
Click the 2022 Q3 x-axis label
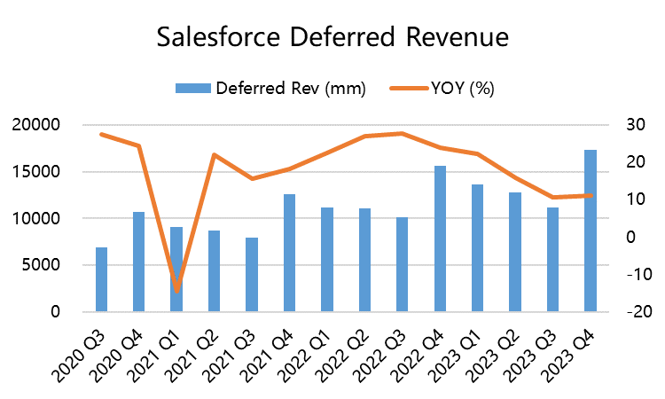379,356
